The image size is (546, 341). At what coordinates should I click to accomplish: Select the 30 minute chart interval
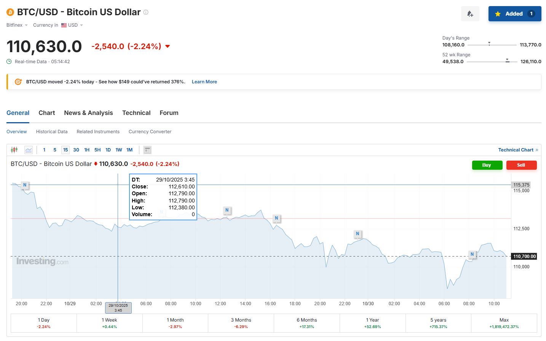click(x=76, y=150)
